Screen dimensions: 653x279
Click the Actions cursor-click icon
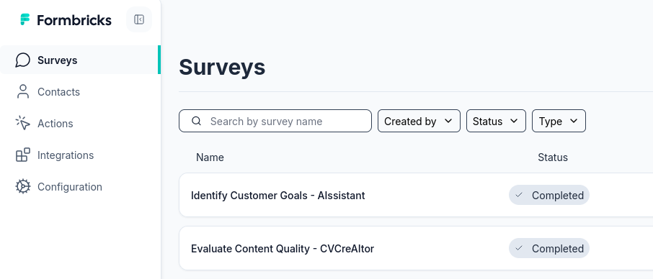(x=23, y=123)
